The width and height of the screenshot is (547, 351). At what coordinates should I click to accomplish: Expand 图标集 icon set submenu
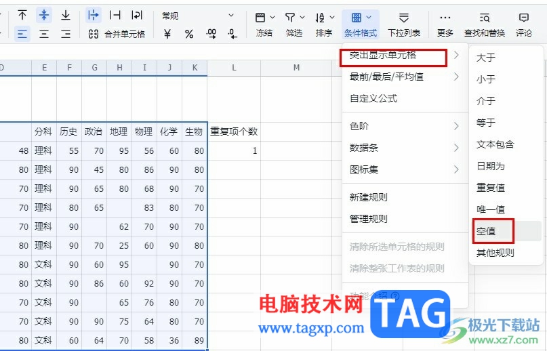[x=405, y=169]
